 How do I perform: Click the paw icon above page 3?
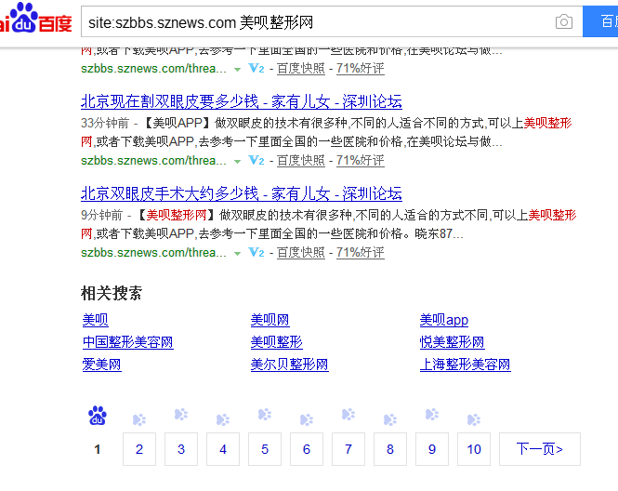coord(181,415)
